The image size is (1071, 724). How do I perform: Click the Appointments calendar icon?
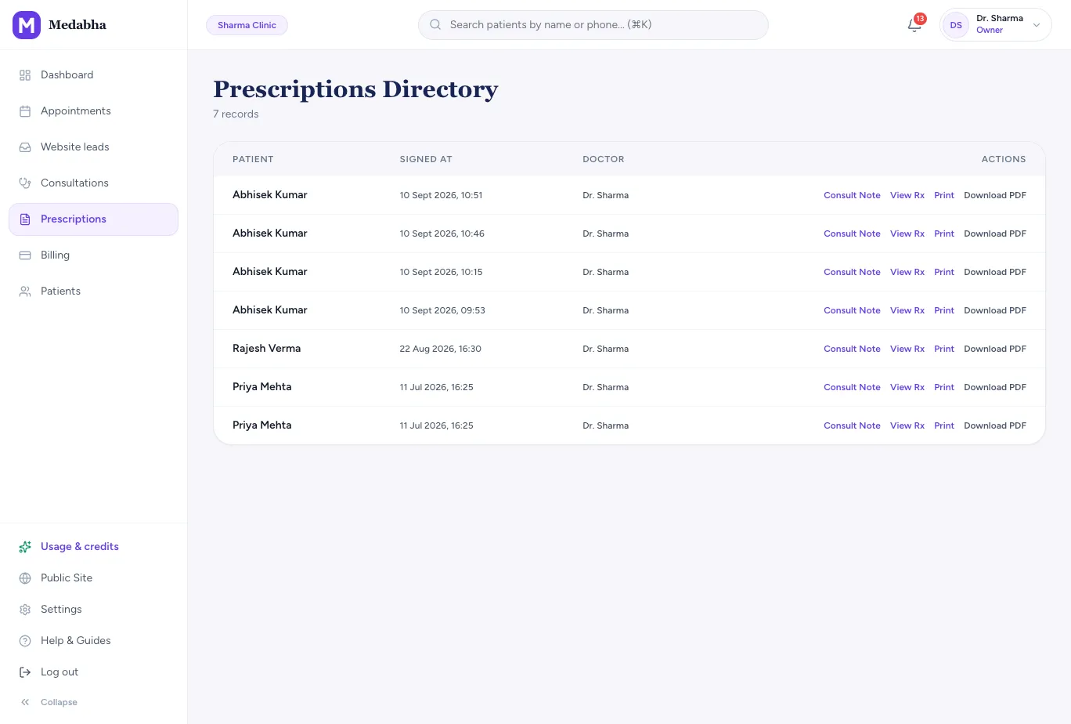point(25,111)
